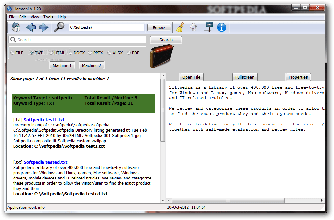334x220 pixels.
Task: Click results list scrollbar down arrow
Action: click(x=163, y=201)
